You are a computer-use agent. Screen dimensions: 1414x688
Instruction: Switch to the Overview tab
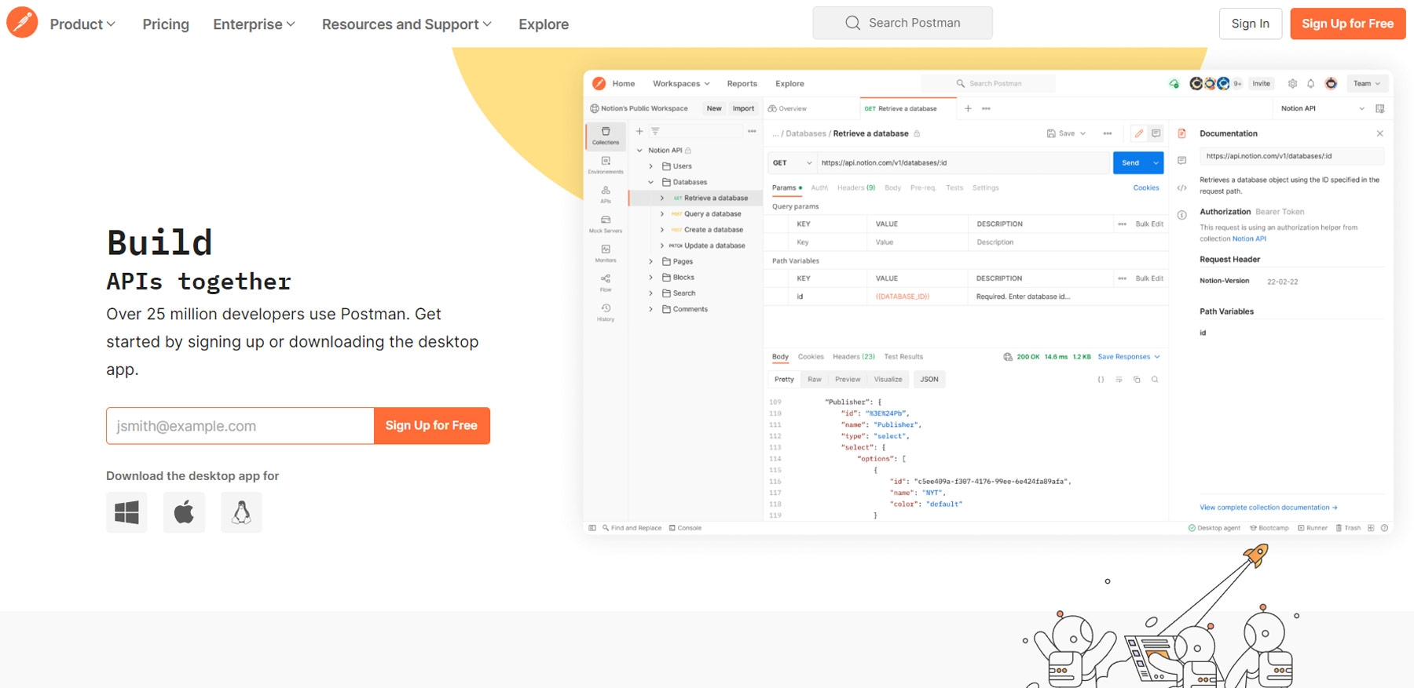point(788,108)
